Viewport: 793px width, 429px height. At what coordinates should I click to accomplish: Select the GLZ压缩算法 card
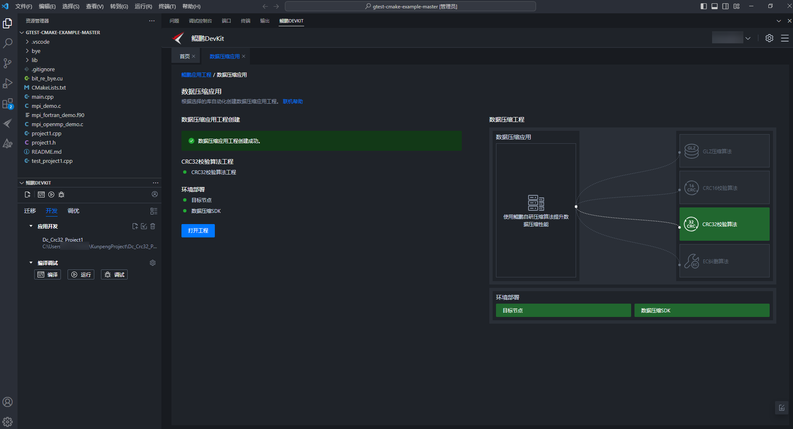pos(725,151)
